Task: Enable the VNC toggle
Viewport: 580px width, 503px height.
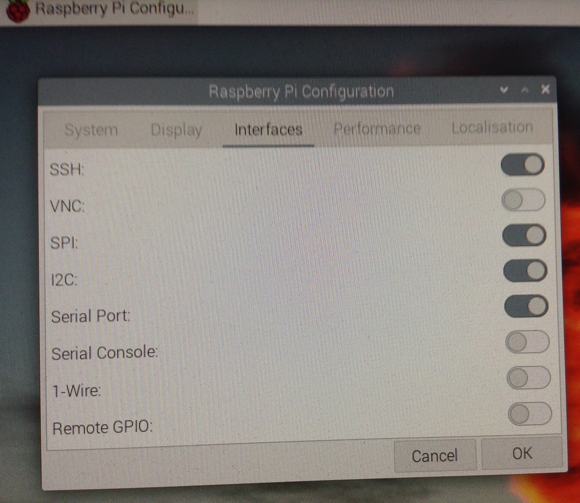Action: click(x=523, y=200)
